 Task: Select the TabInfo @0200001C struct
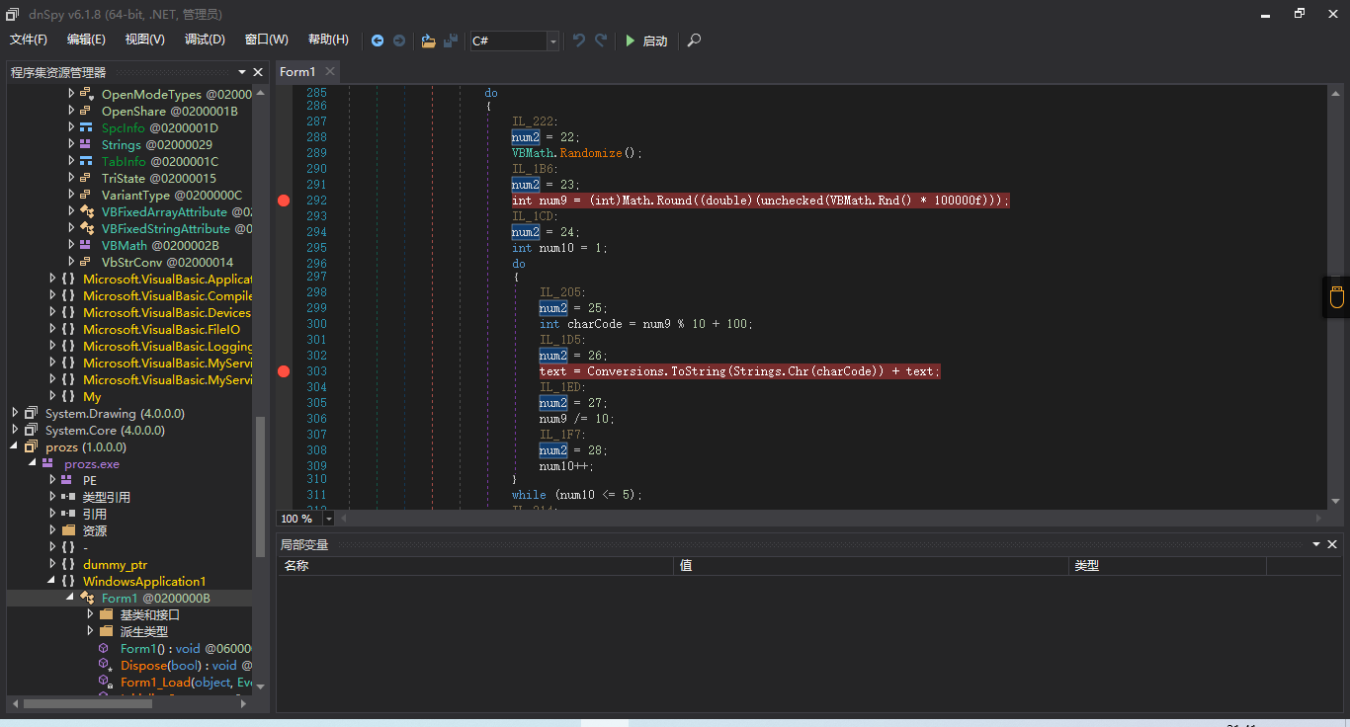click(160, 161)
